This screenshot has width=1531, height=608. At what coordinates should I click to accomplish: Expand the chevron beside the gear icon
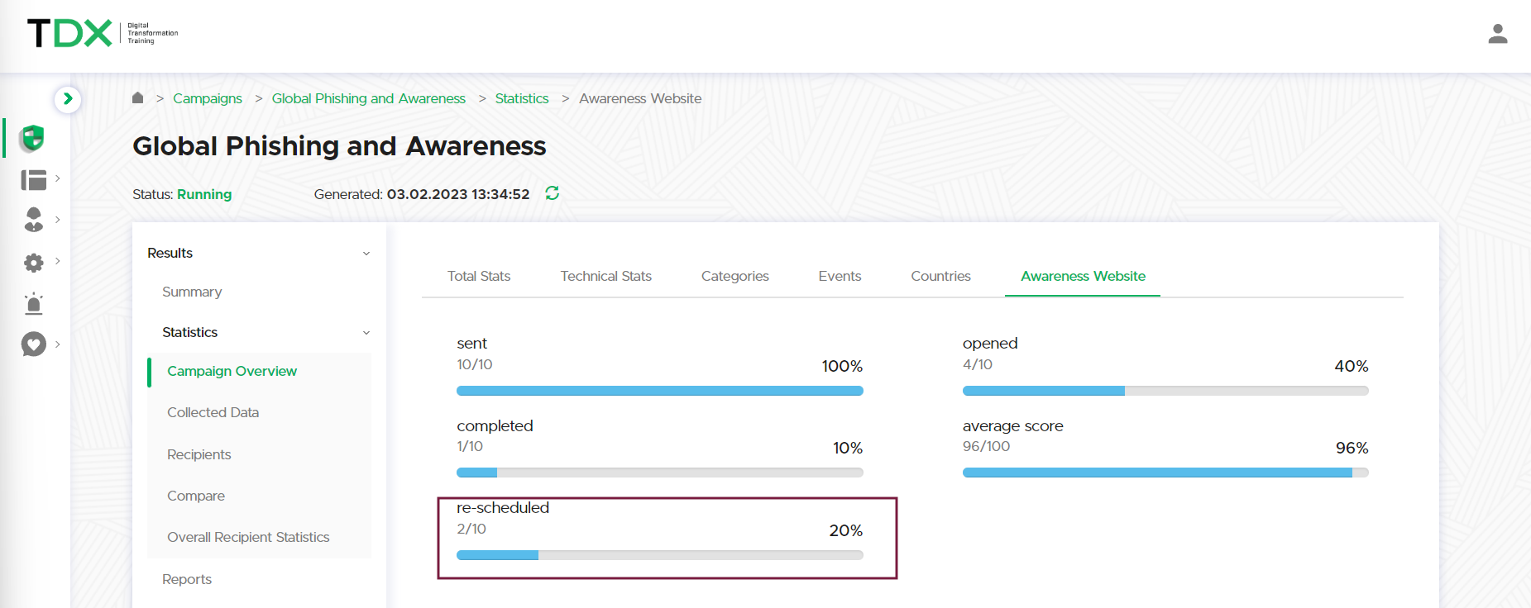point(57,261)
